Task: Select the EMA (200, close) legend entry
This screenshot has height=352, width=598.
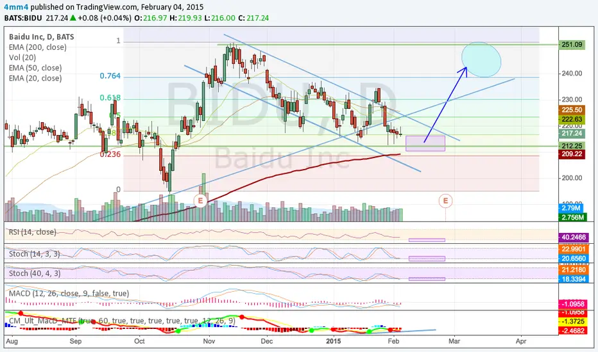Action: (x=38, y=47)
